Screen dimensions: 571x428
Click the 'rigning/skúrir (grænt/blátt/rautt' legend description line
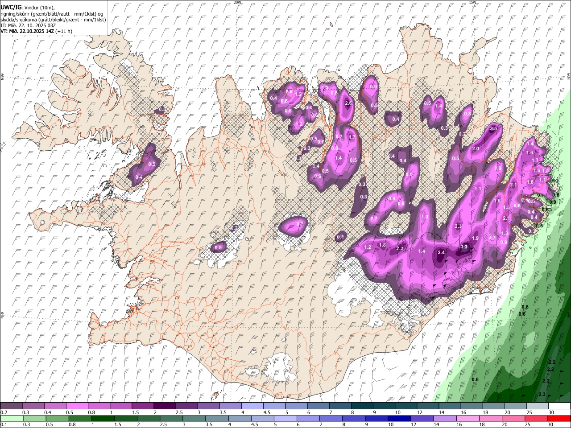51,14
